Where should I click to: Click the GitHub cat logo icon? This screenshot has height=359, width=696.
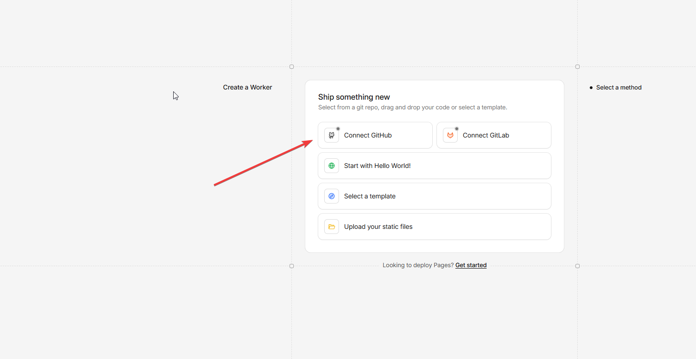pos(332,135)
